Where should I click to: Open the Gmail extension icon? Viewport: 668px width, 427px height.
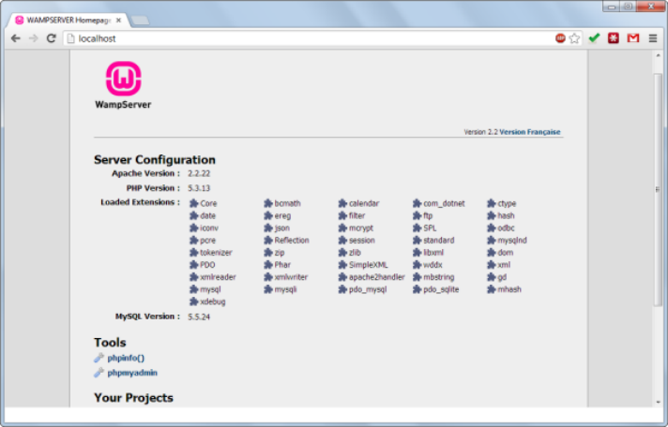633,38
